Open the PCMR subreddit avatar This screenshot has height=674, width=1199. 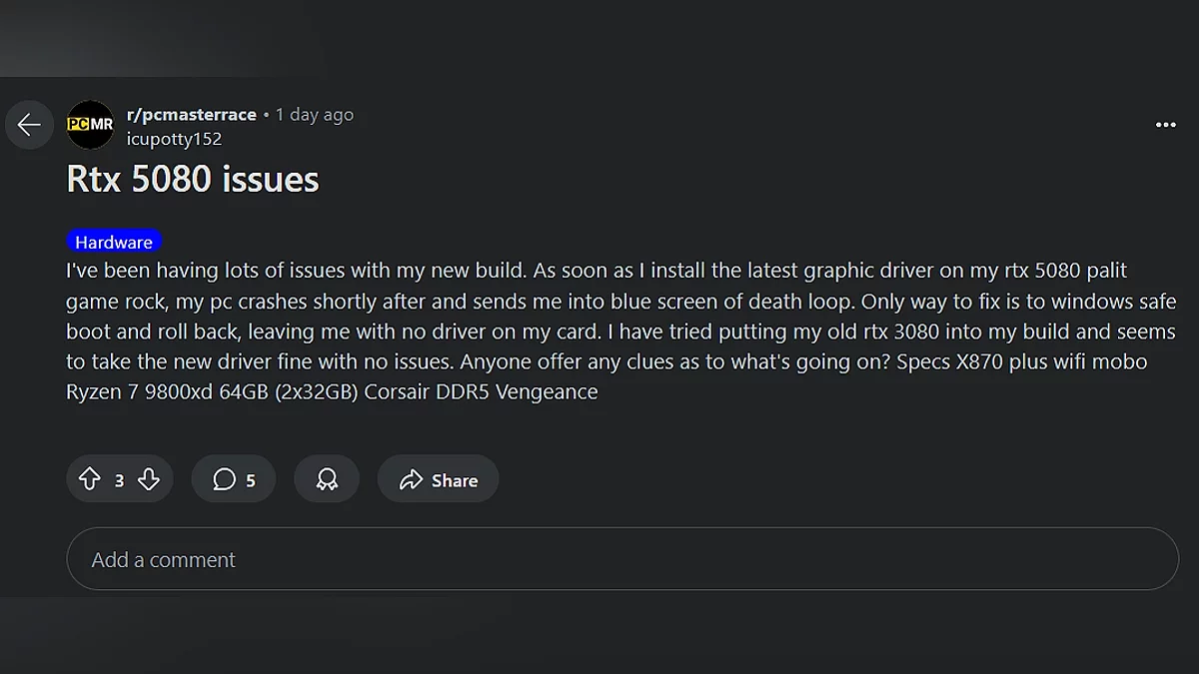90,125
